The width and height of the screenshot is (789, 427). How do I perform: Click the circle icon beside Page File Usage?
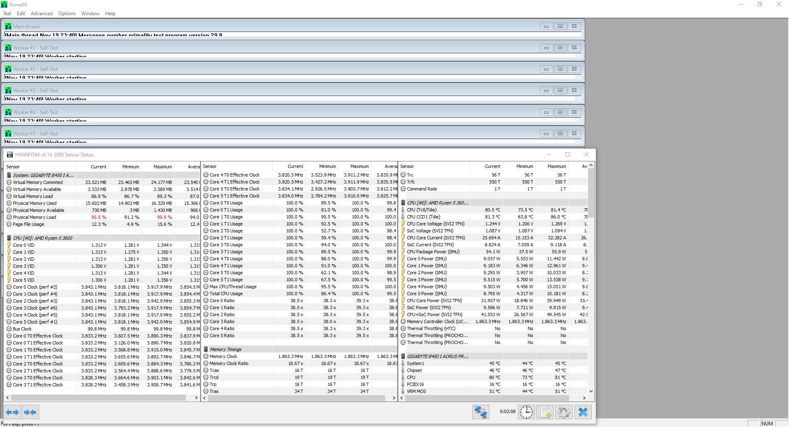coord(9,224)
